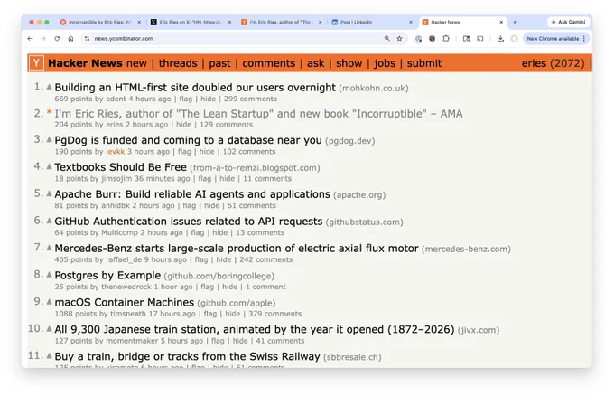Upvote the PgDog is funded story
Screen dimensions: 614x396
click(x=50, y=139)
